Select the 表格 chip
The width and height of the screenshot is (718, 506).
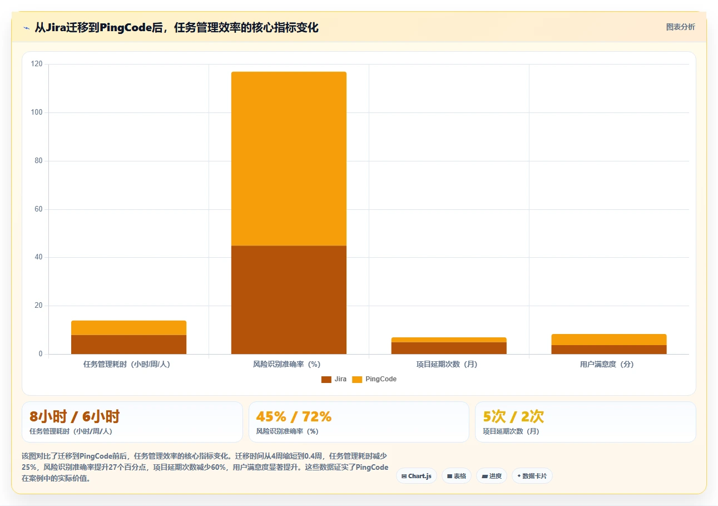457,476
